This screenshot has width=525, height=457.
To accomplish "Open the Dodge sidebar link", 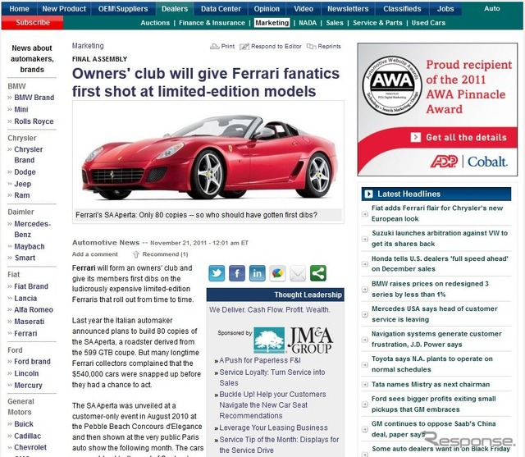I will tap(25, 171).
